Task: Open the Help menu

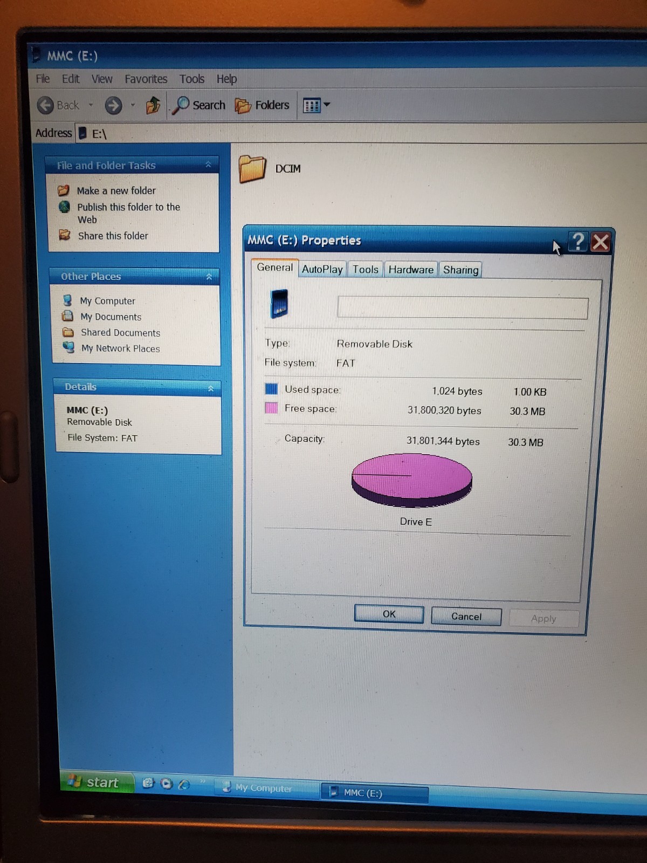Action: [x=226, y=79]
